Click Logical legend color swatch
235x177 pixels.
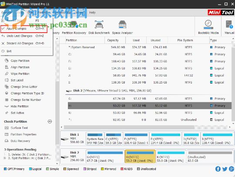pos(30,169)
